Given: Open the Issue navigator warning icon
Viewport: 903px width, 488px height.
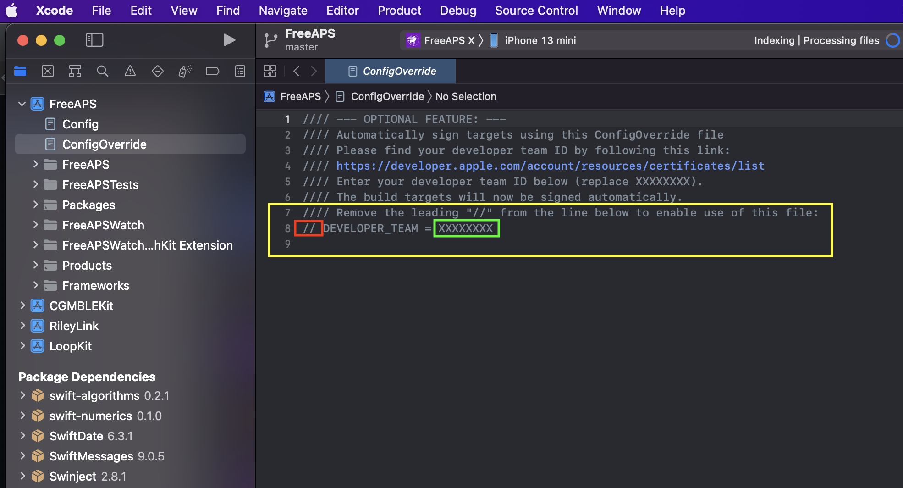Looking at the screenshot, I should (130, 71).
